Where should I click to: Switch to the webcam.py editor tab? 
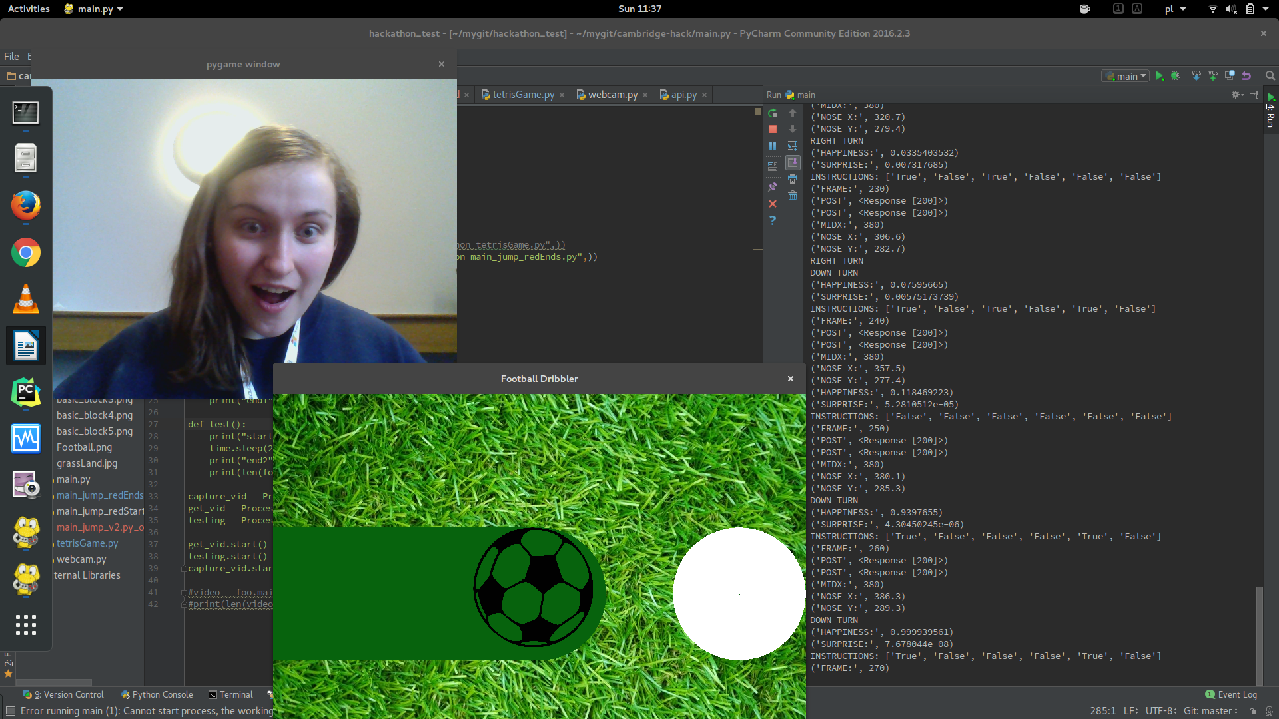612,95
